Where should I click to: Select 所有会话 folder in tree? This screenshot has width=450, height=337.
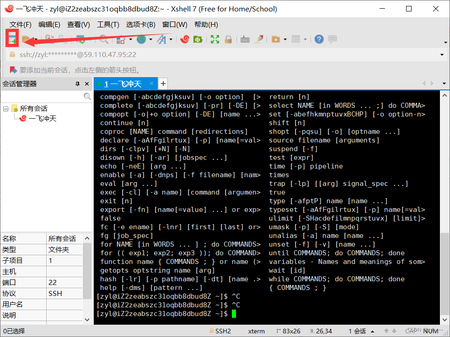point(33,109)
